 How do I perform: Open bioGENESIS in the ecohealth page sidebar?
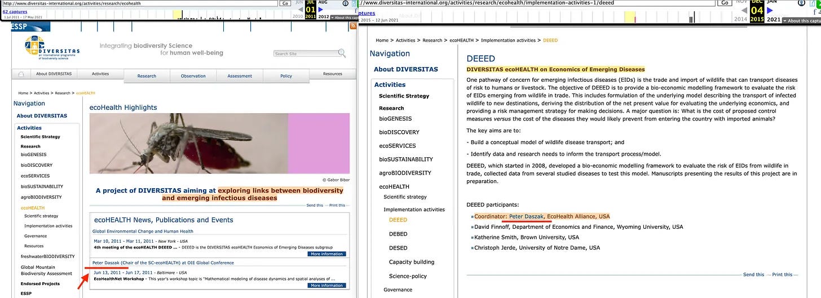tap(34, 154)
